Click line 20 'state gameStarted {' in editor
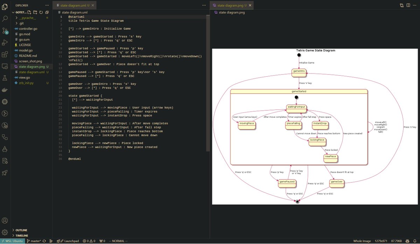 (85, 96)
